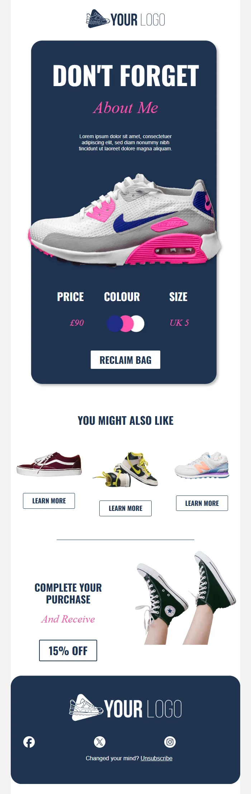Select the dark blue colour swatch
Image resolution: width=251 pixels, height=794 pixels.
point(114,323)
